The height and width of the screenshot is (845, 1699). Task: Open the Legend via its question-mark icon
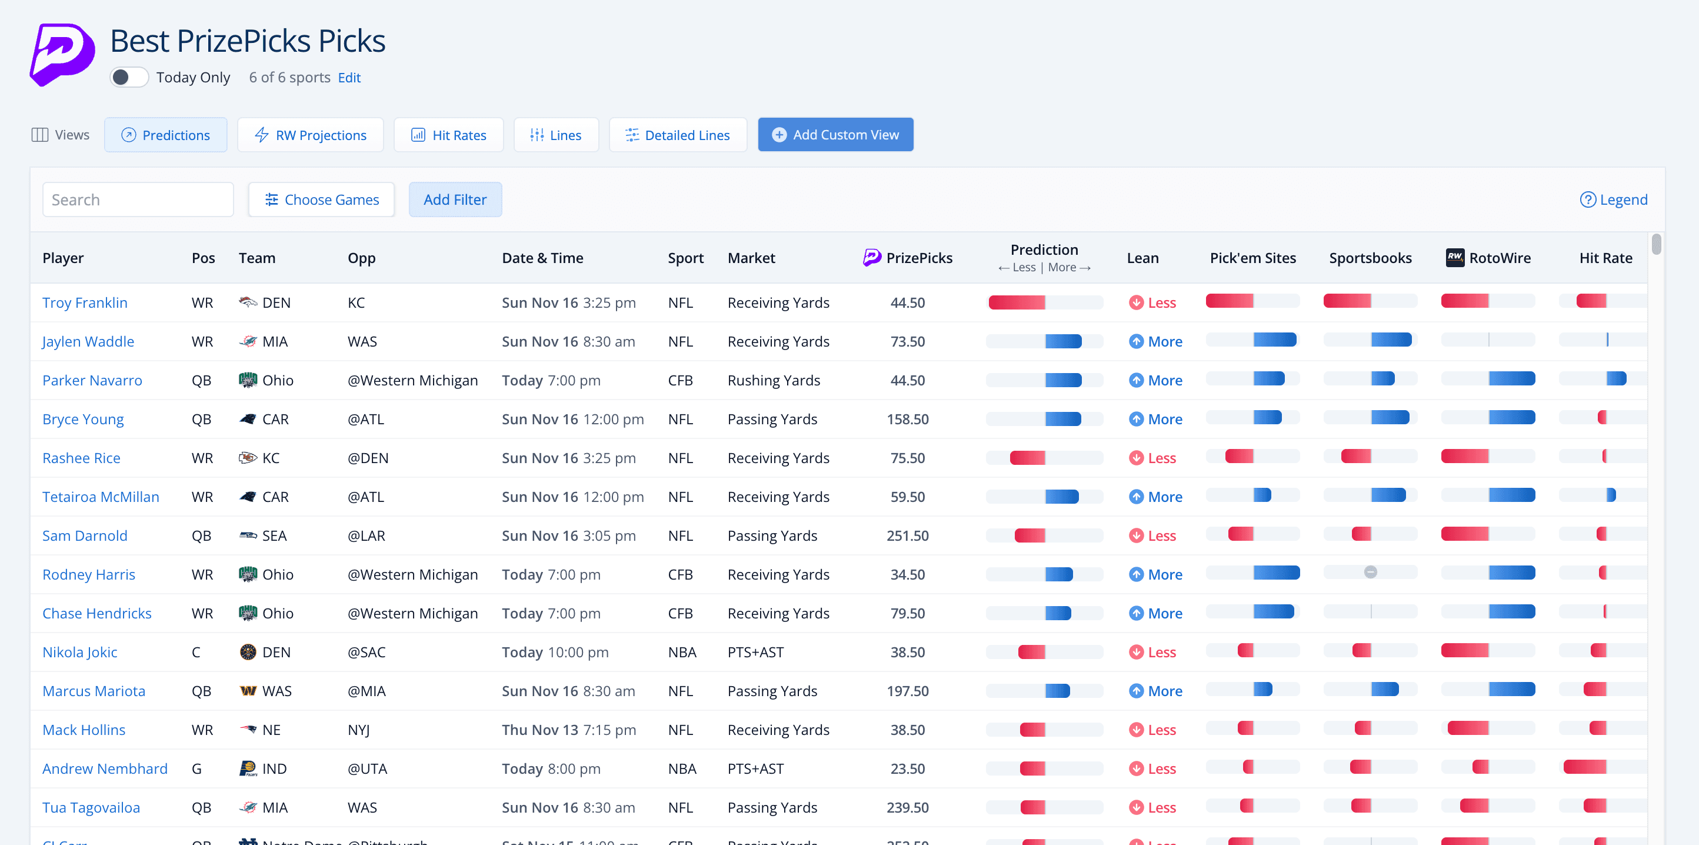point(1589,199)
